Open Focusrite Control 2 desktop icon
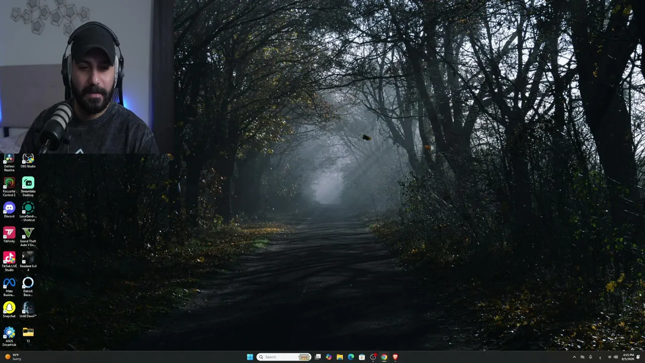 (x=9, y=187)
